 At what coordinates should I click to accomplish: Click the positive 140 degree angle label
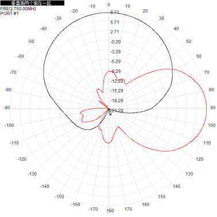pyautogui.click(x=176, y=187)
